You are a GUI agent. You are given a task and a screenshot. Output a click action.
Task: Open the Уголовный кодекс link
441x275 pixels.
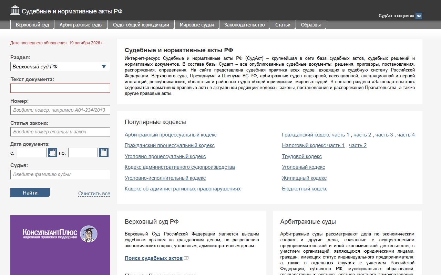click(x=303, y=167)
